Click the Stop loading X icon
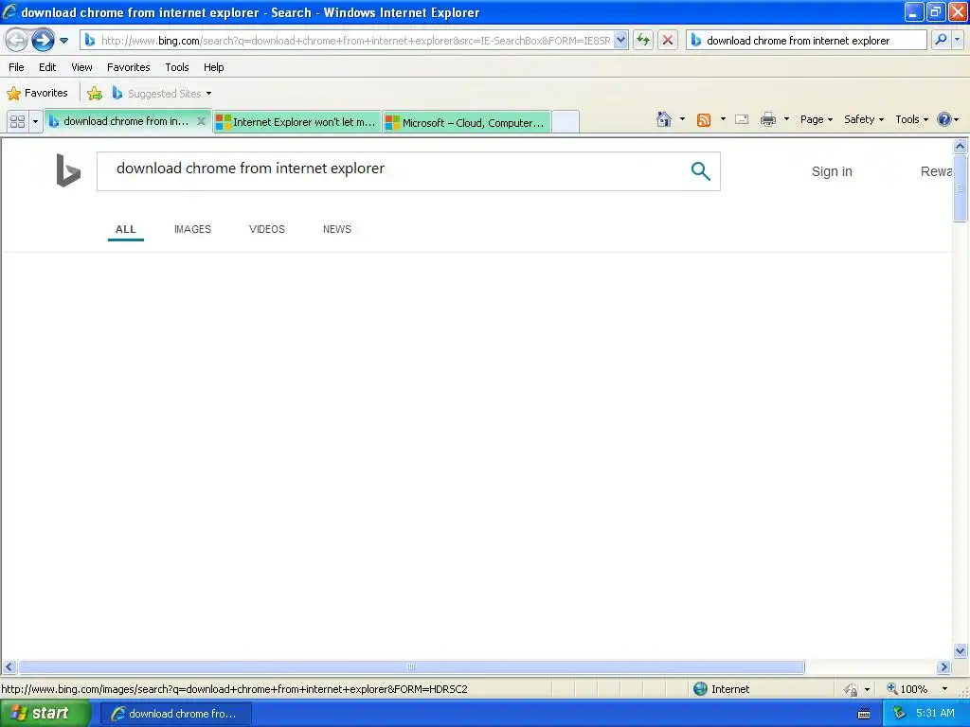Screen dimensions: 970x727 coord(668,41)
